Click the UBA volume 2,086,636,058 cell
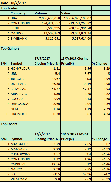 tap(47, 18)
